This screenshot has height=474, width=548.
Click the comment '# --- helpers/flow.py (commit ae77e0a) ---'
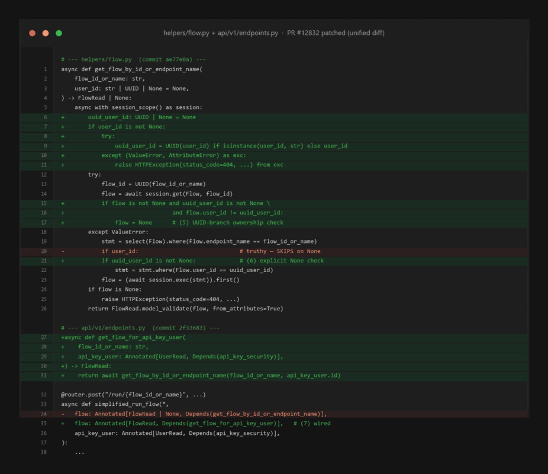tap(133, 59)
